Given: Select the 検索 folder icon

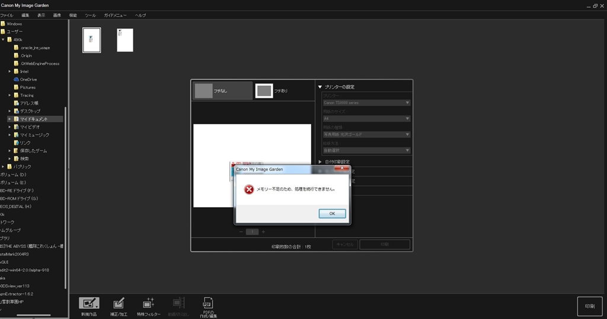Looking at the screenshot, I should (x=16, y=159).
